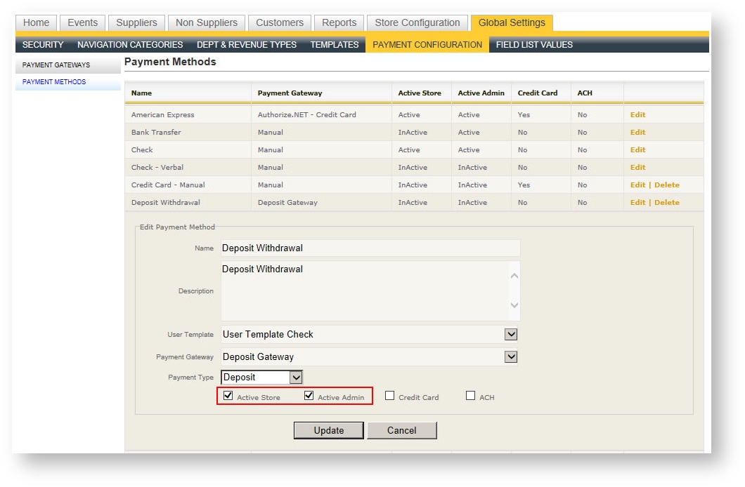Edit the American Express payment method

[637, 114]
